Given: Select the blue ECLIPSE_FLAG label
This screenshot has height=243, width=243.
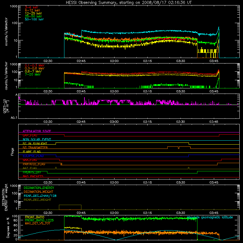Looking at the screenshot, I should (33, 156).
